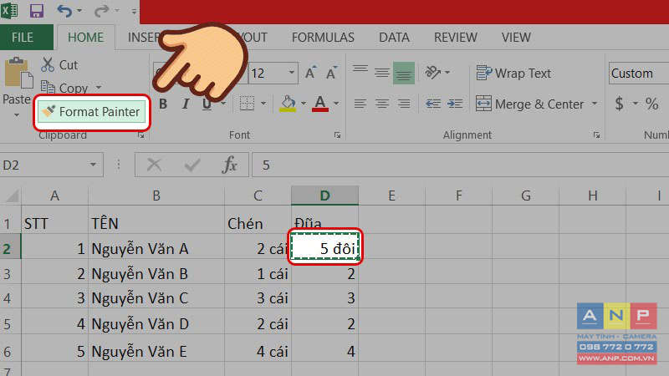
Task: Click the Paste clipboard icon
Action: pyautogui.click(x=18, y=74)
